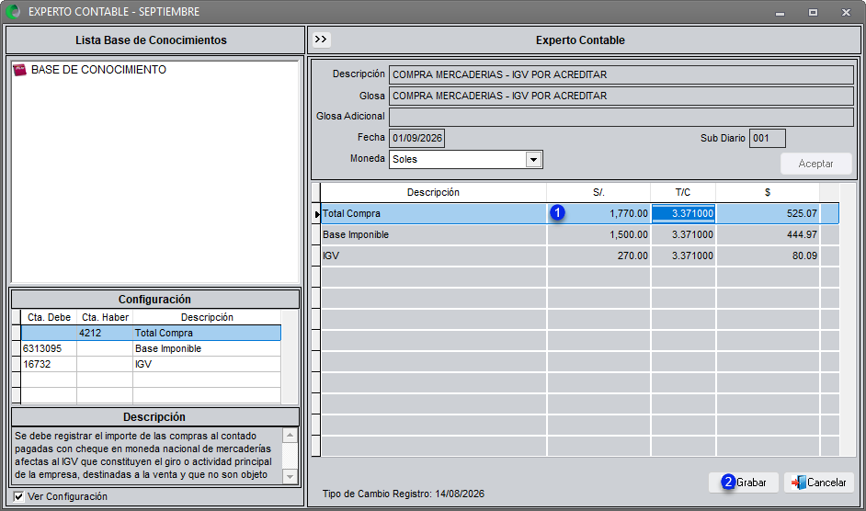Click the $ column header
The height and width of the screenshot is (511, 866).
pyautogui.click(x=768, y=192)
